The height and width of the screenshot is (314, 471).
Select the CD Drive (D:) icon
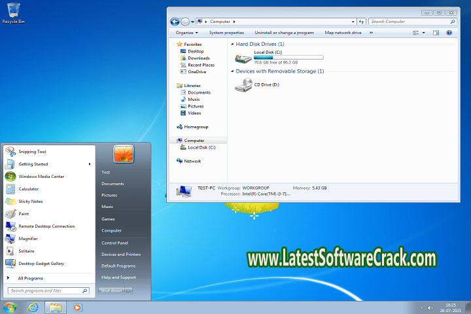point(244,84)
